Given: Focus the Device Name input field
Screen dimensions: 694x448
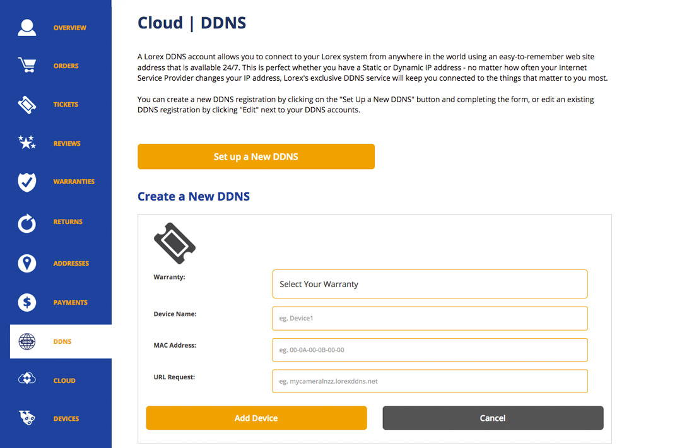Looking at the screenshot, I should pos(430,318).
